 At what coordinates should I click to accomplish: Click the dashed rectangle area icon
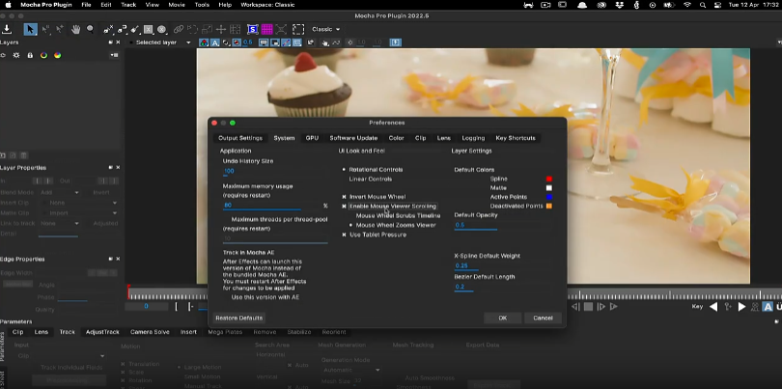298,29
